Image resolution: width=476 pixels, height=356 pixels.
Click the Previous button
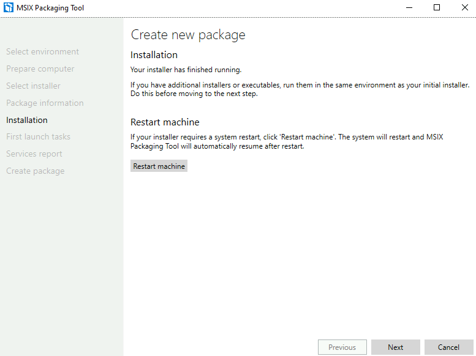(x=342, y=347)
